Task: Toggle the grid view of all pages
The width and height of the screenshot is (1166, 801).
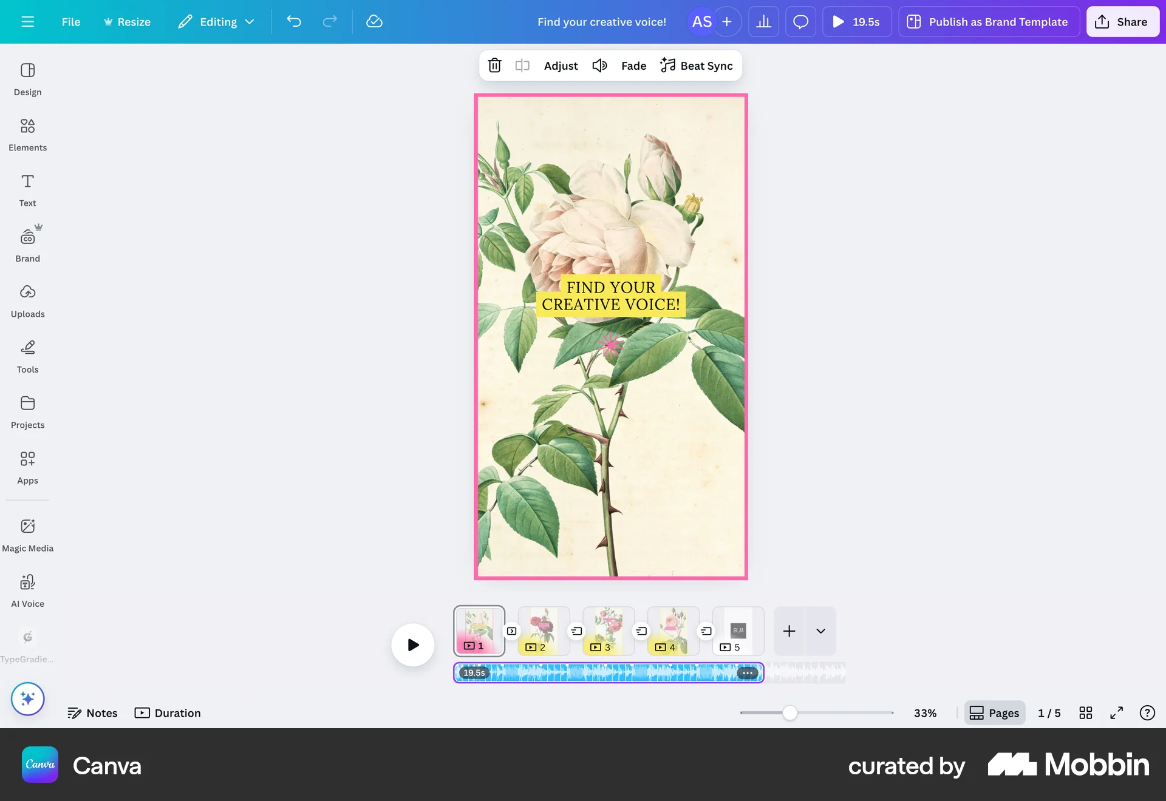Action: pos(1086,713)
